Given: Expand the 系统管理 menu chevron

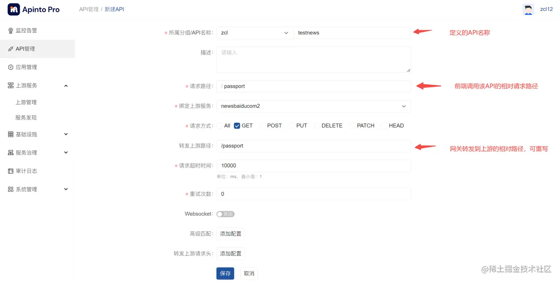Looking at the screenshot, I should tap(66, 189).
